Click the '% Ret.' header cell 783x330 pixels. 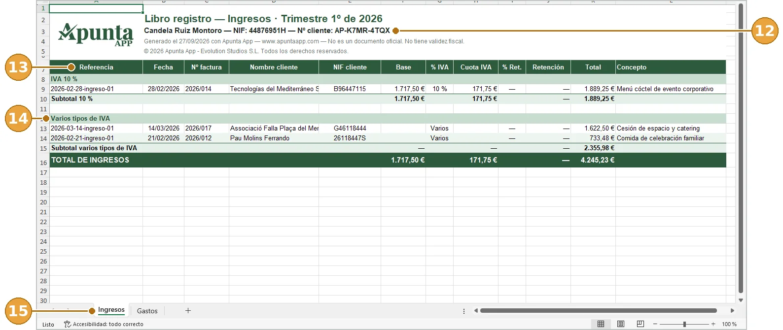512,67
